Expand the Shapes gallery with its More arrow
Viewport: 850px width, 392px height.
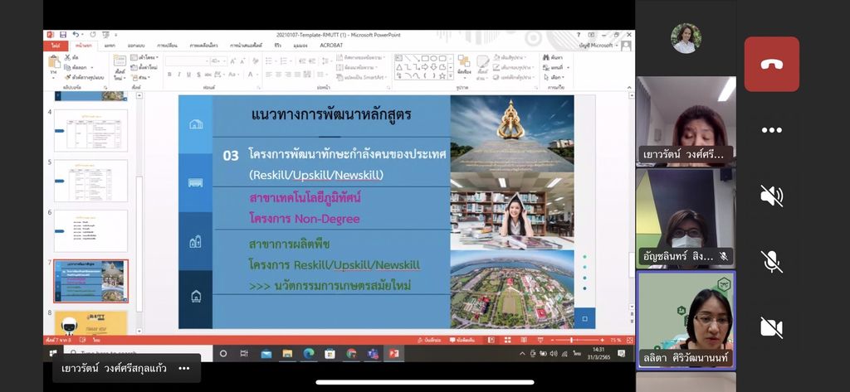451,77
